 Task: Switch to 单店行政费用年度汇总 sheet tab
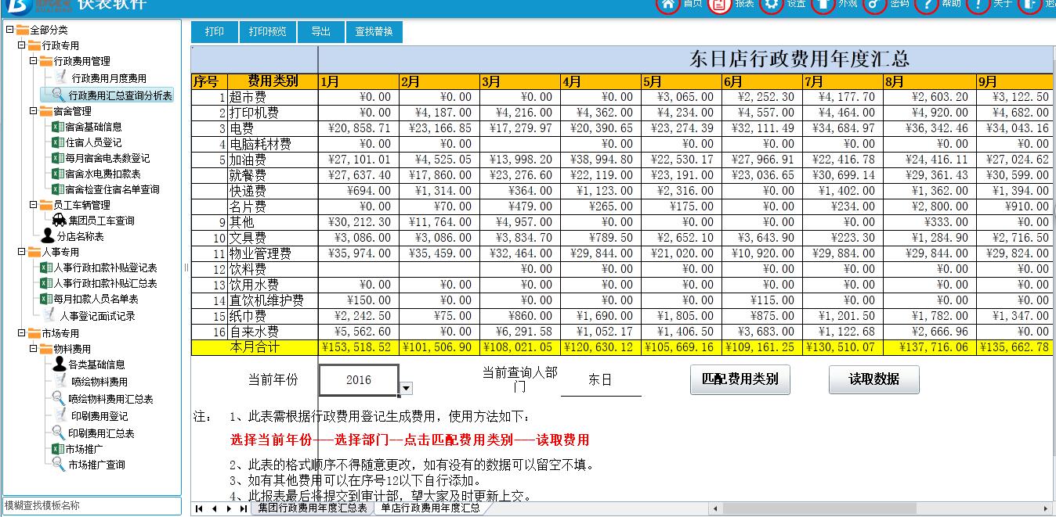(430, 508)
